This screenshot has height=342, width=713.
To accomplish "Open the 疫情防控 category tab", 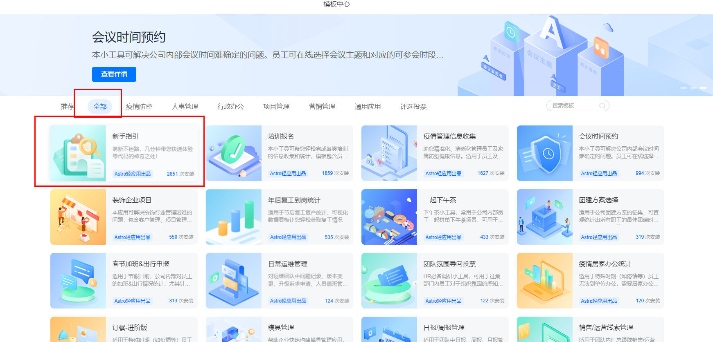I will pyautogui.click(x=139, y=107).
